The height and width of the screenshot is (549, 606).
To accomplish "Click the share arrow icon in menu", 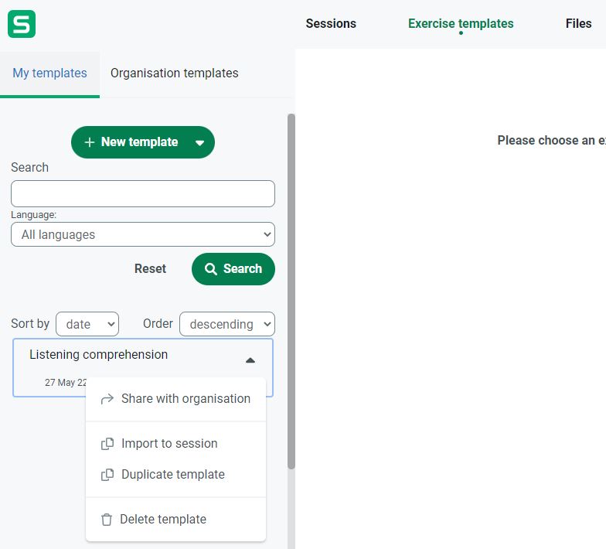I will [107, 399].
